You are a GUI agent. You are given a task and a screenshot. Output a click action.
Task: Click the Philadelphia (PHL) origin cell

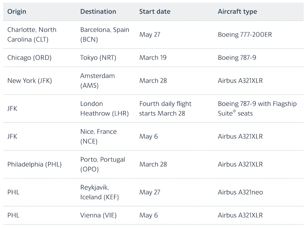[34, 164]
